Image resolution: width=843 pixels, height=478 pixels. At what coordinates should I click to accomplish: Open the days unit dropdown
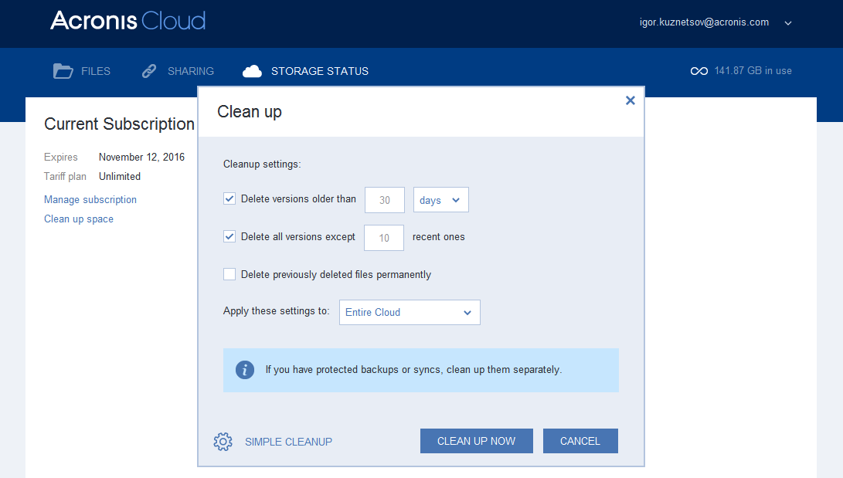[x=441, y=200]
